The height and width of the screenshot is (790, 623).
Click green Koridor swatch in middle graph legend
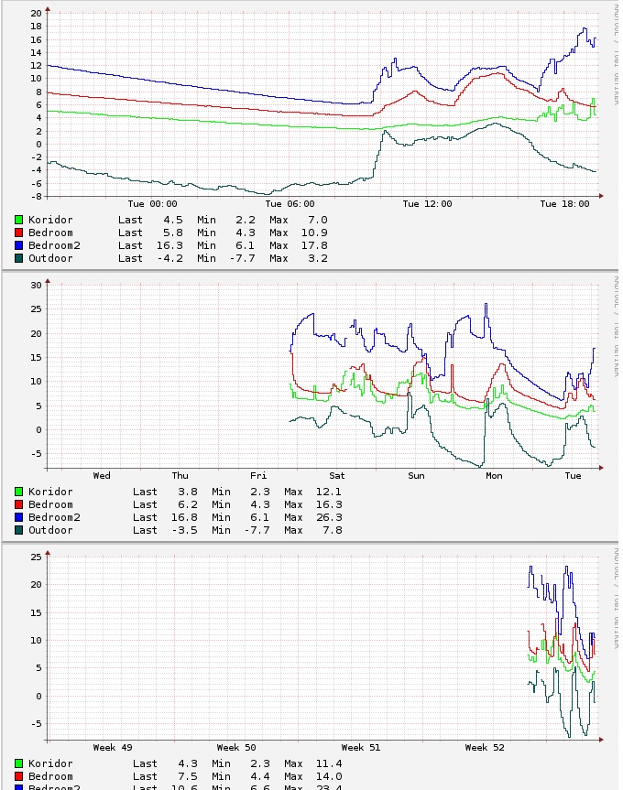[19, 492]
